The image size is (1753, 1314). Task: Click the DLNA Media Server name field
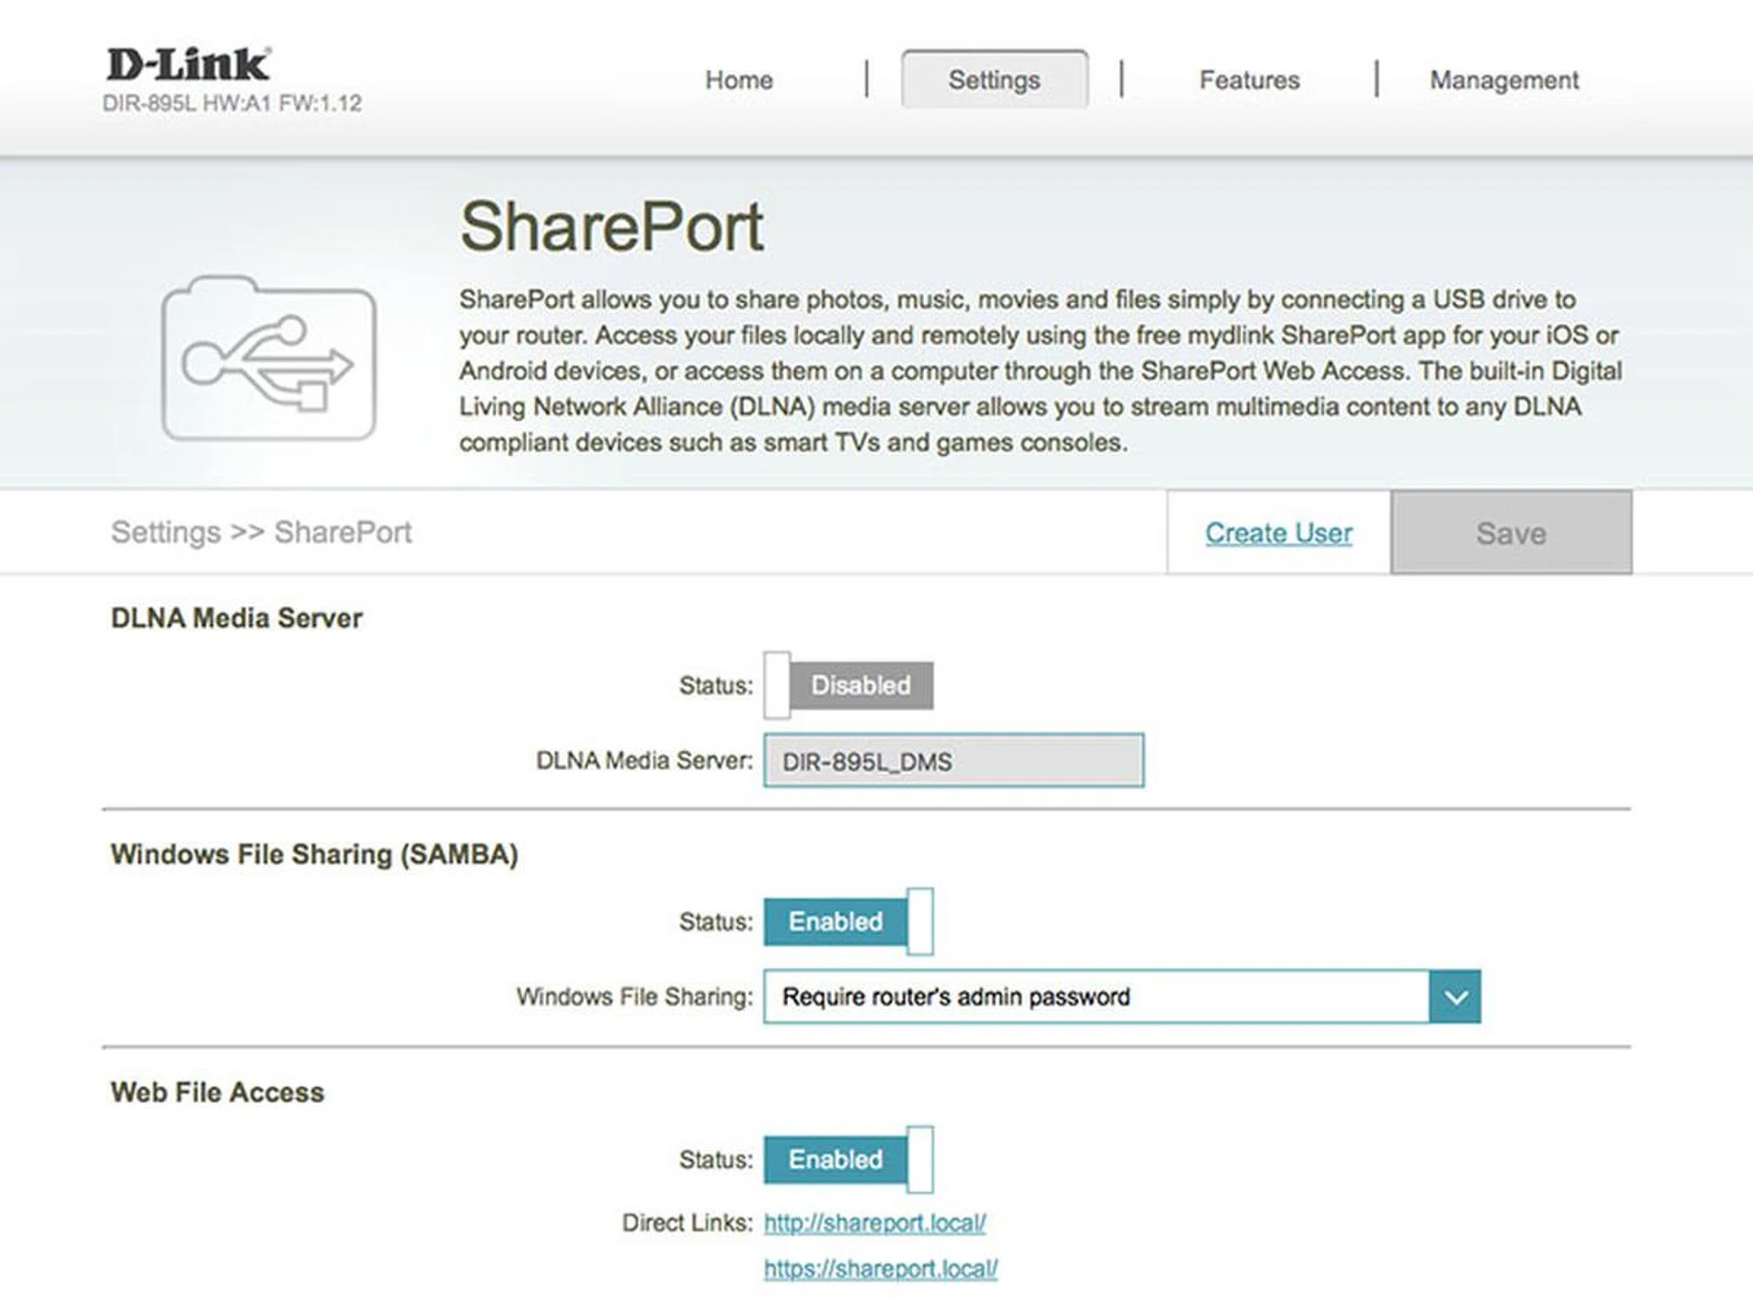point(953,761)
